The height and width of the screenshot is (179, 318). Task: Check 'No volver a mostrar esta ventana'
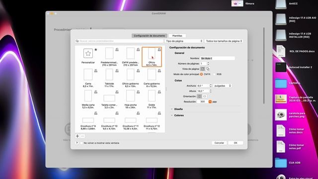(81, 143)
